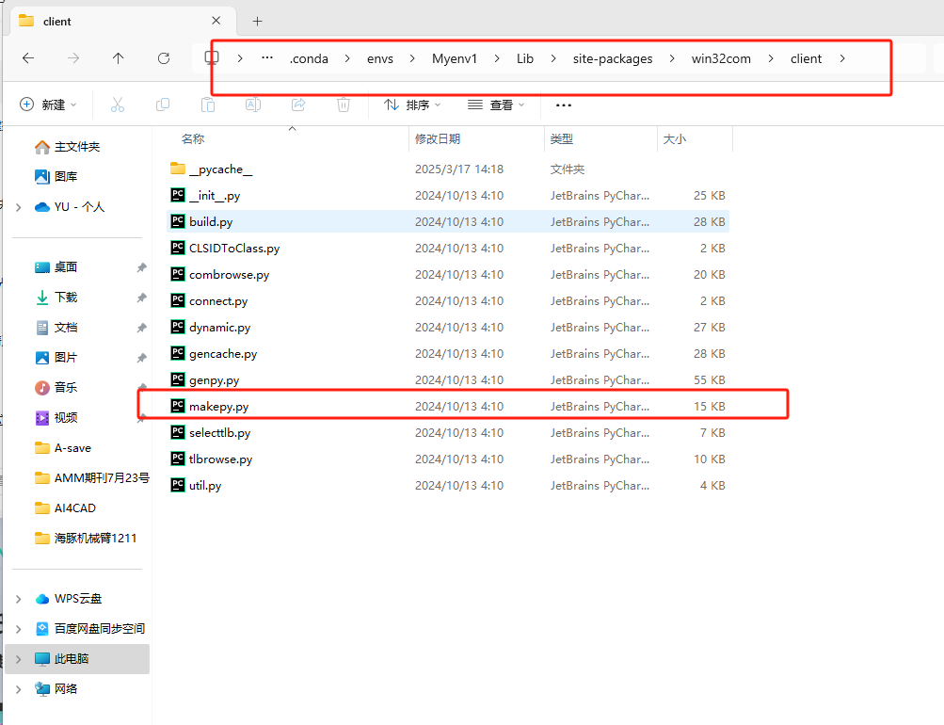Expand the YU - 个人 tree entry
944x725 pixels.
click(17, 206)
